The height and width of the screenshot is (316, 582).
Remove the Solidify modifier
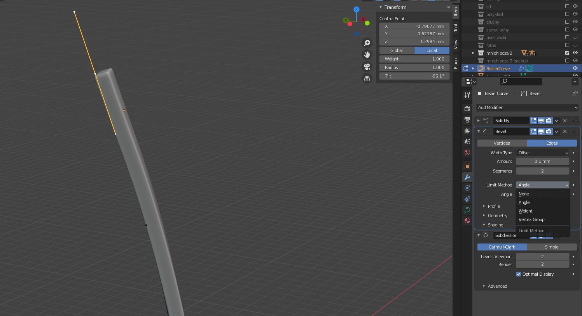click(x=565, y=121)
